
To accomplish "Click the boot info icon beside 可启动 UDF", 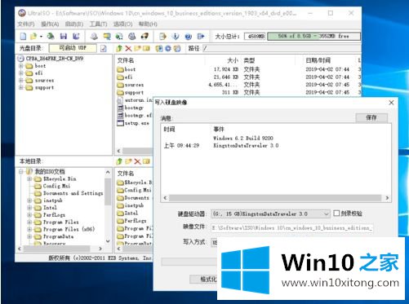I will pos(104,48).
